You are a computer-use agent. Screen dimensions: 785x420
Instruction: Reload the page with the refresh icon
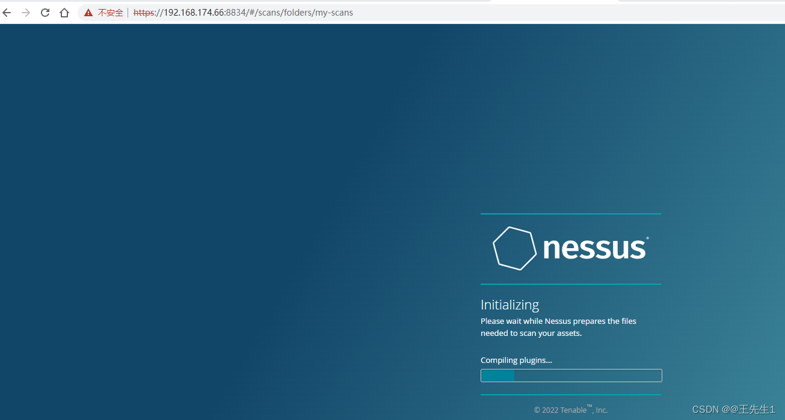pos(45,13)
